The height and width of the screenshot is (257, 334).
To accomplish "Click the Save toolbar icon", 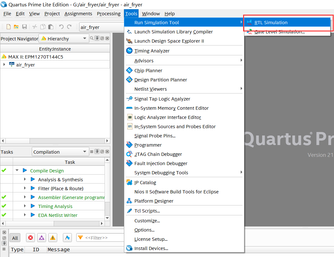I will pos(24,27).
